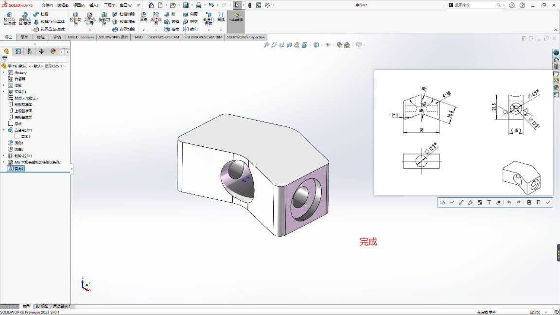Open the 异型孔向导 hole wizard
This screenshot has height=315, width=560.
89,18
